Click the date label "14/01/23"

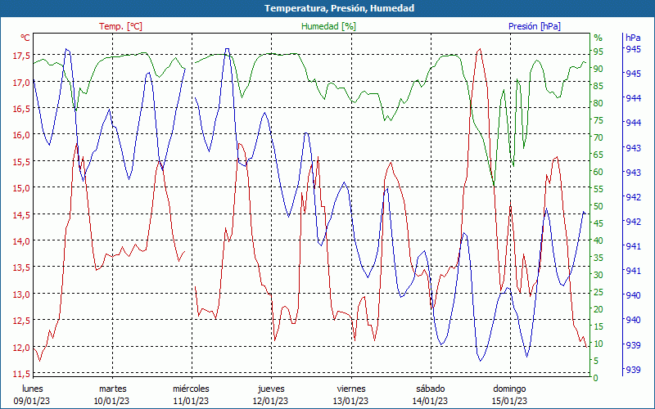point(430,401)
